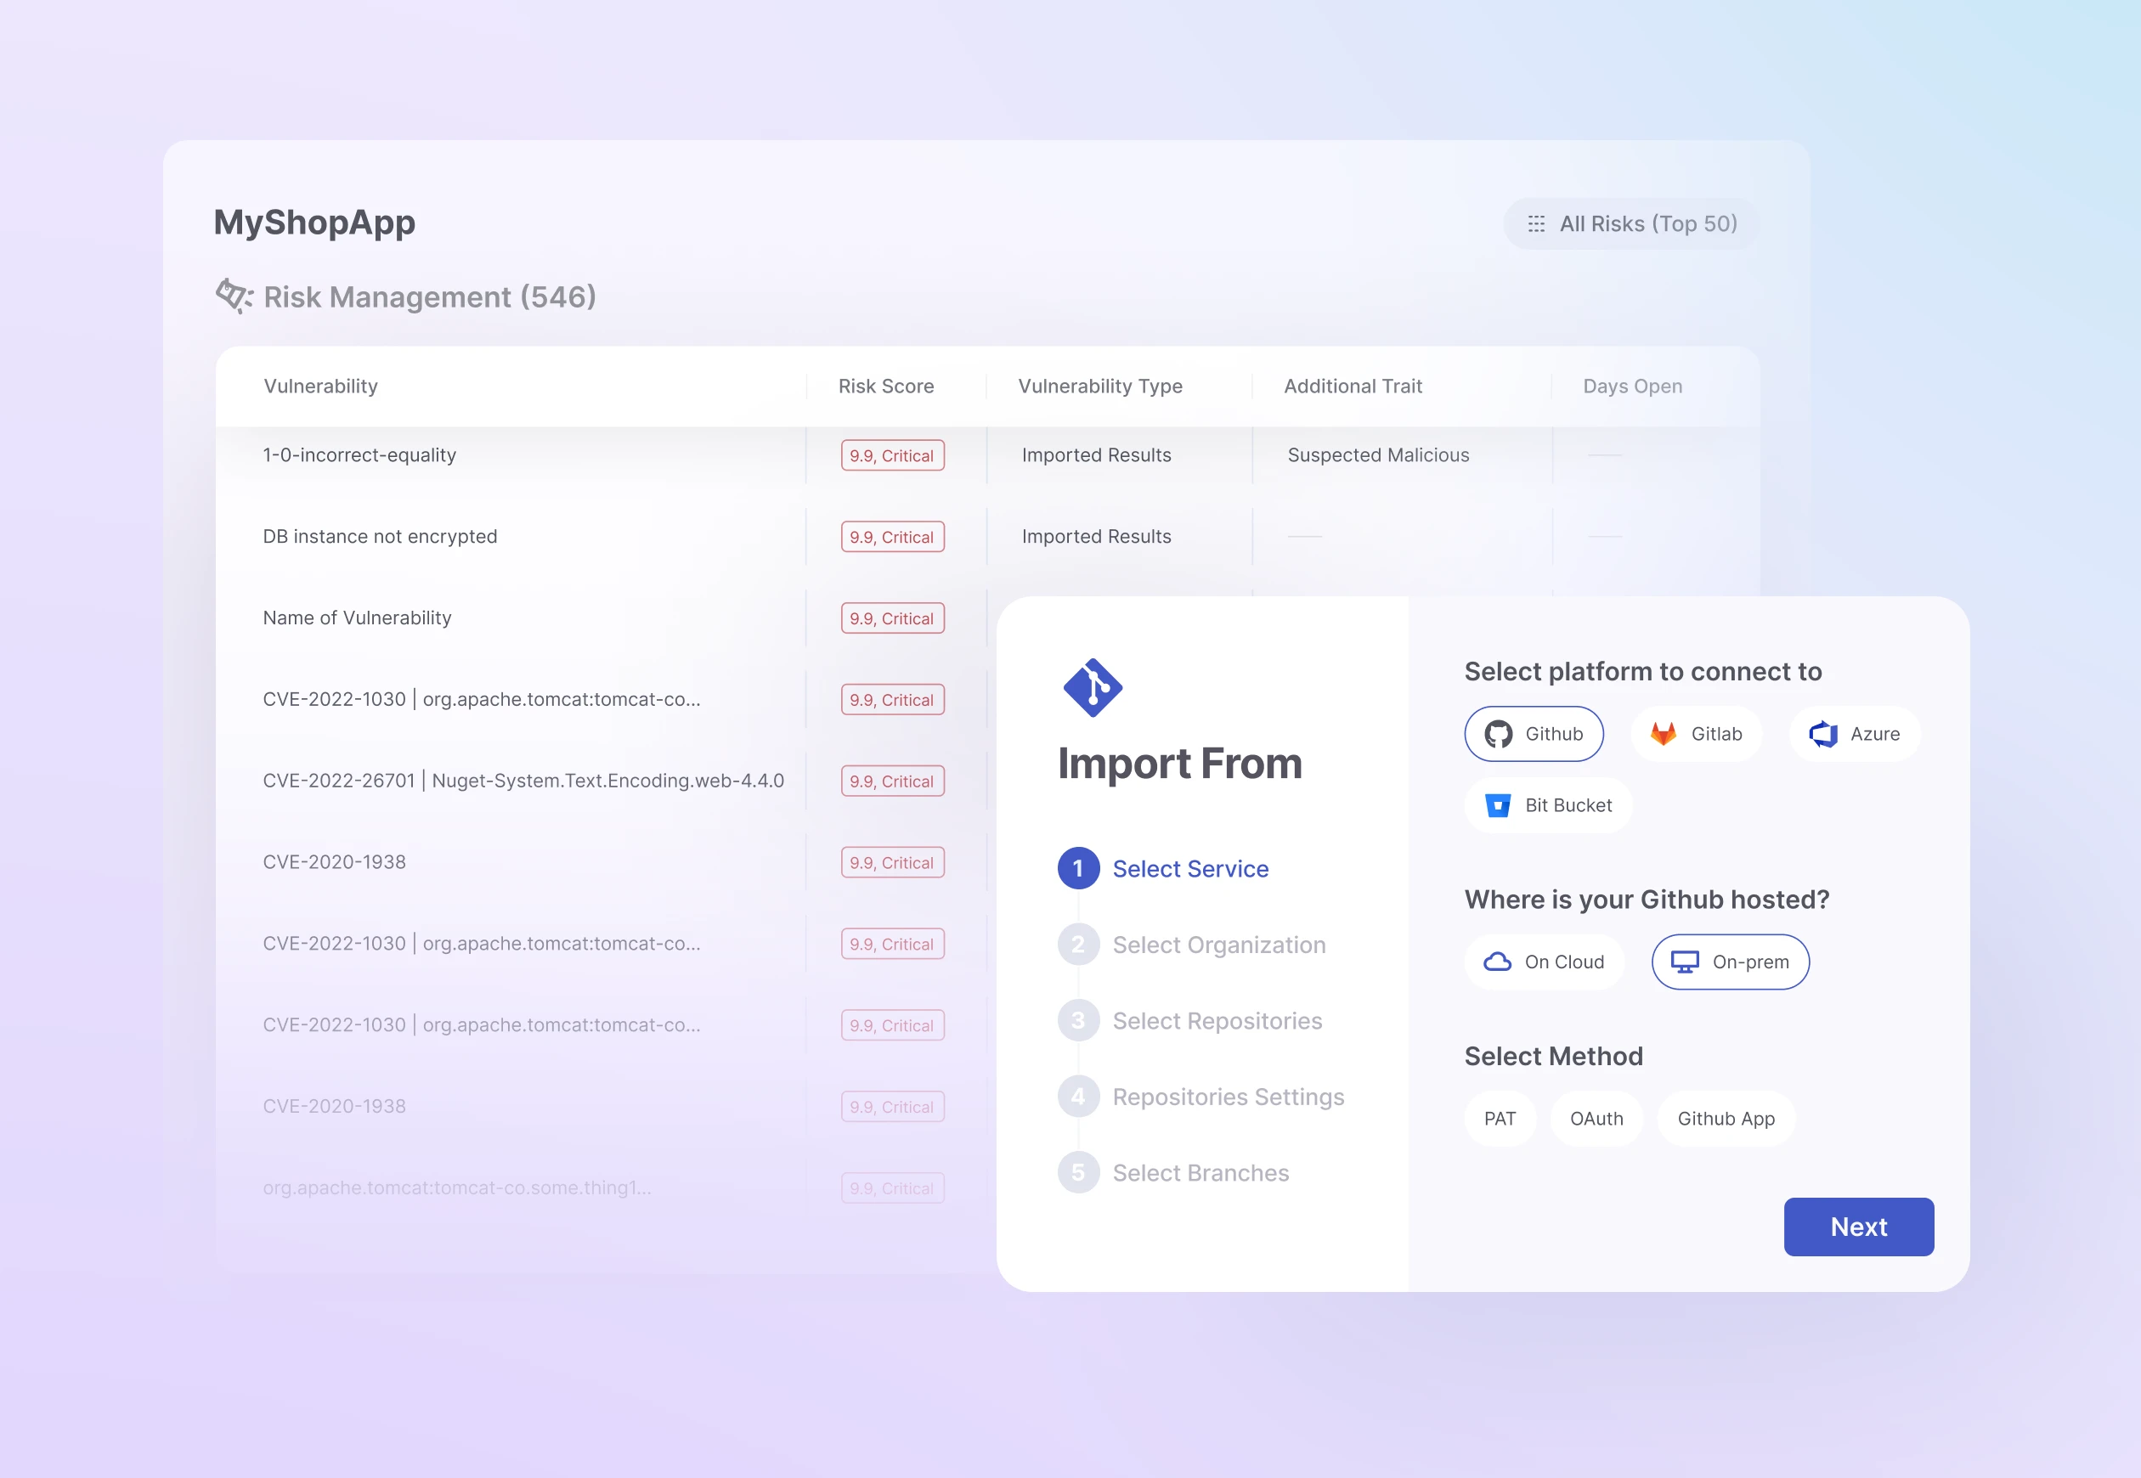Open the 1-0-incorrect-equality vulnerability row

359,455
